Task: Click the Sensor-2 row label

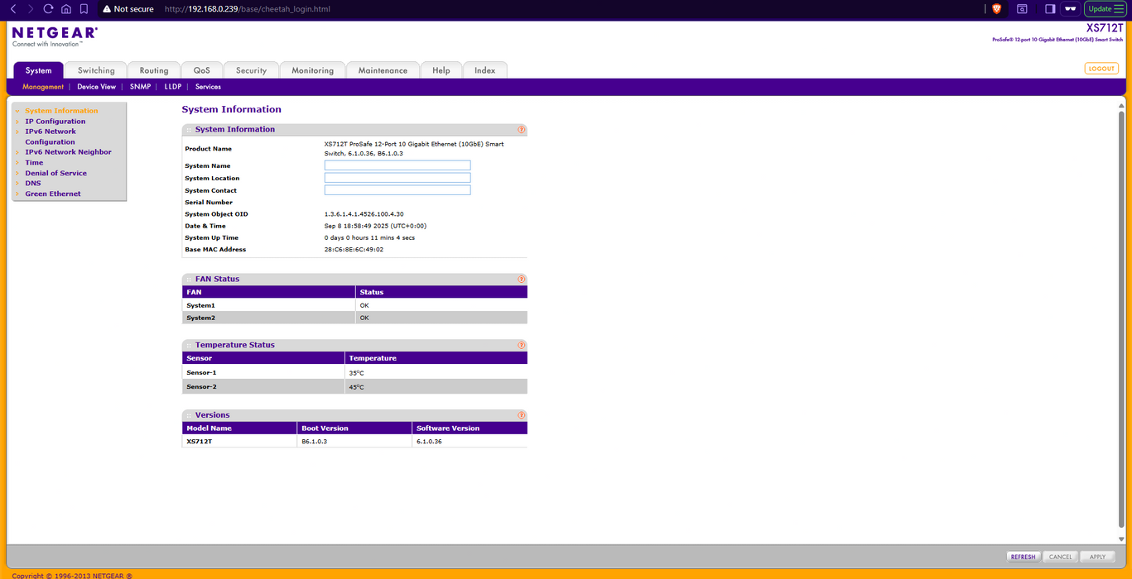Action: (x=201, y=386)
